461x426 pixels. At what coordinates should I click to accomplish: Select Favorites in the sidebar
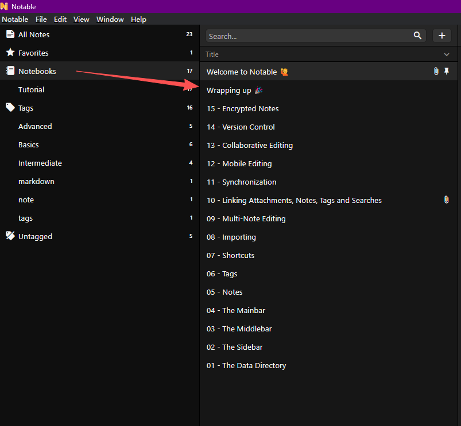[100, 53]
